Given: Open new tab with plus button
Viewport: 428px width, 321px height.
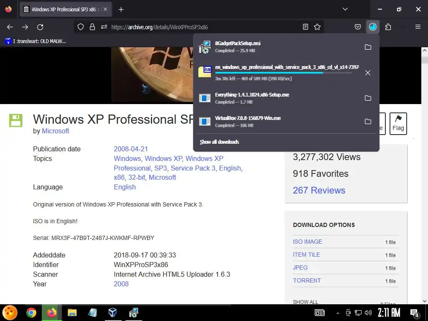Looking at the screenshot, I should (x=121, y=10).
